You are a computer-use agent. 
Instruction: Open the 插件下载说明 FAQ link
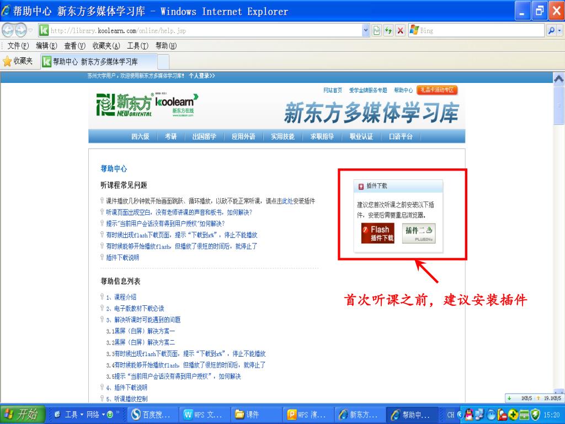122,257
